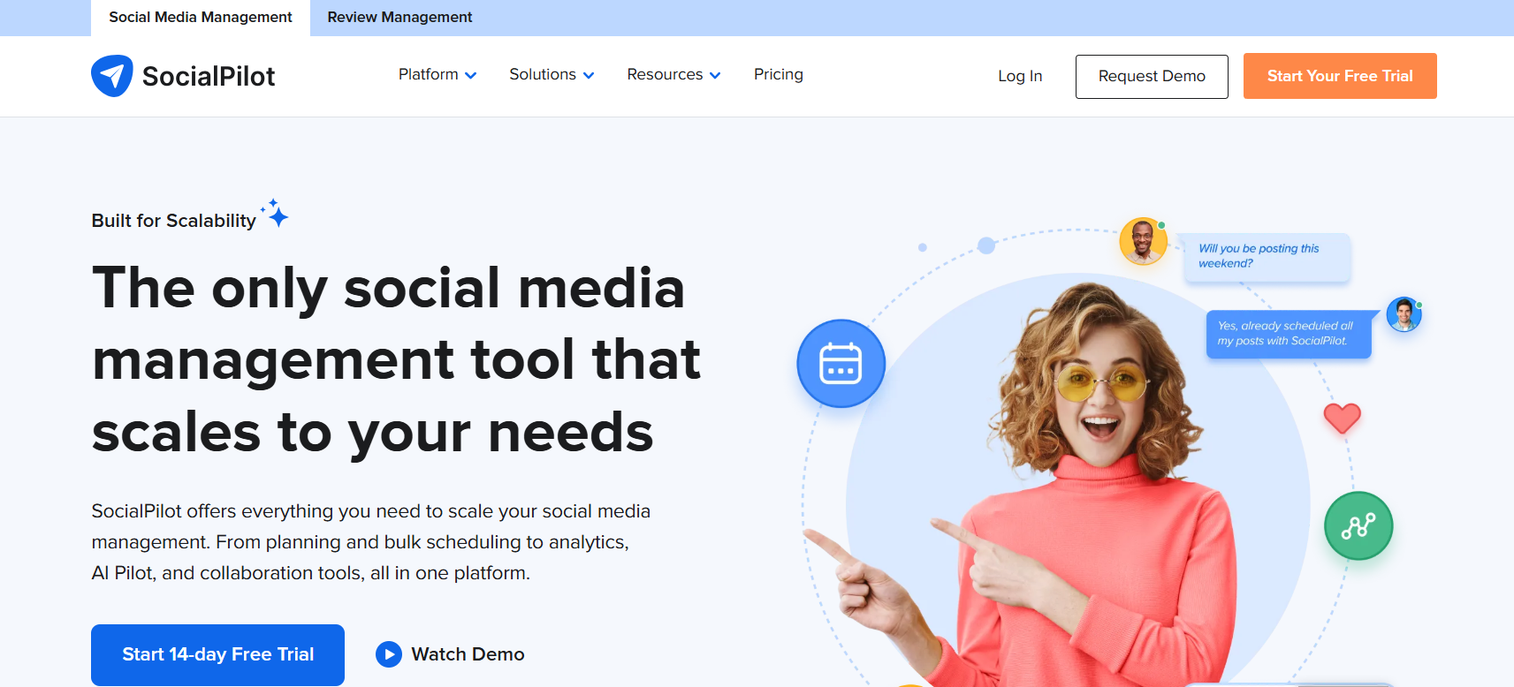The image size is (1514, 687).
Task: Open the Platform menu
Action: click(x=437, y=75)
